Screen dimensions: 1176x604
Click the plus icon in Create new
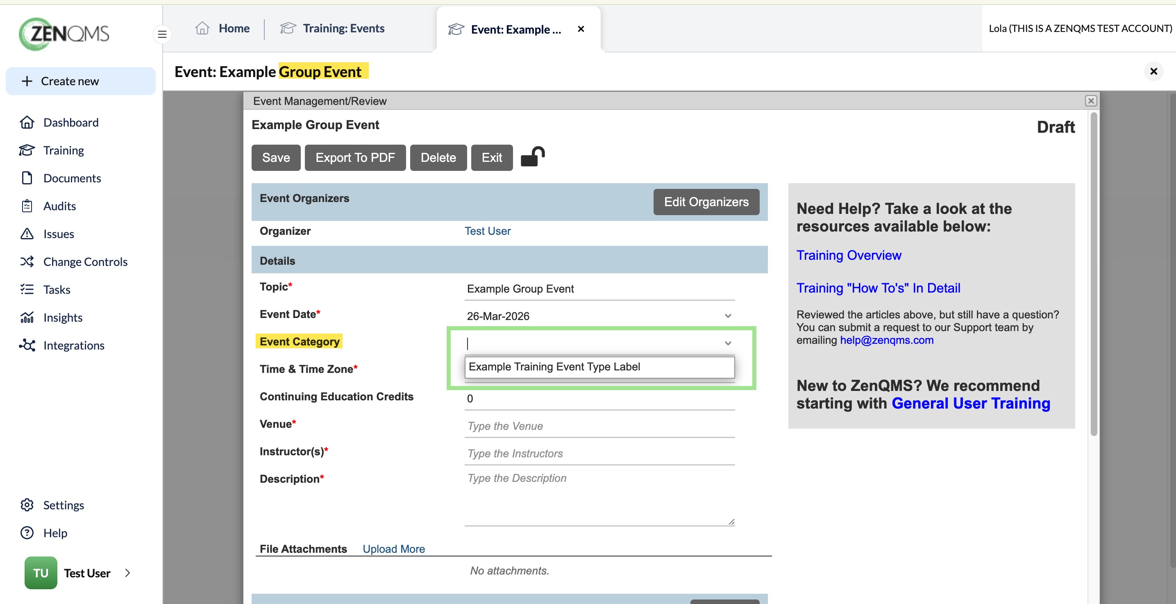[x=27, y=81]
